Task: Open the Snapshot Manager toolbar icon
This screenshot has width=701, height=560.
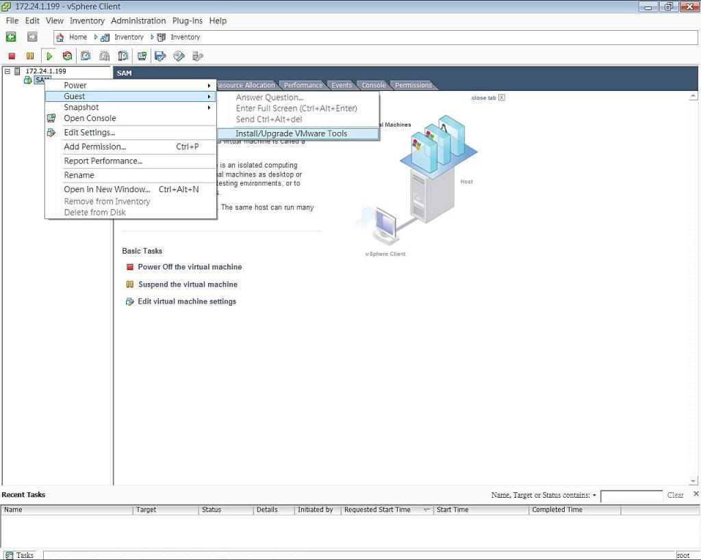Action: [x=123, y=56]
